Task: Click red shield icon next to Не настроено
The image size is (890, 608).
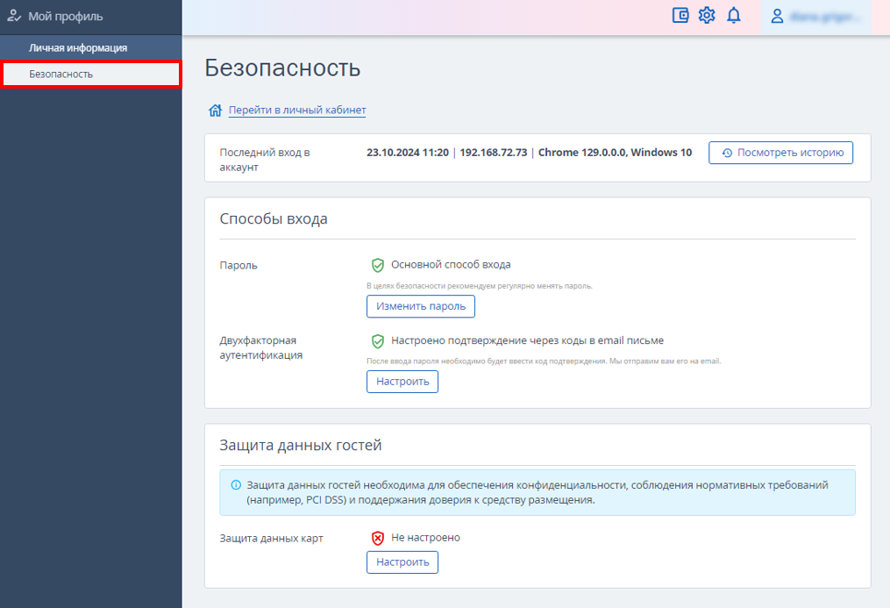Action: click(377, 538)
